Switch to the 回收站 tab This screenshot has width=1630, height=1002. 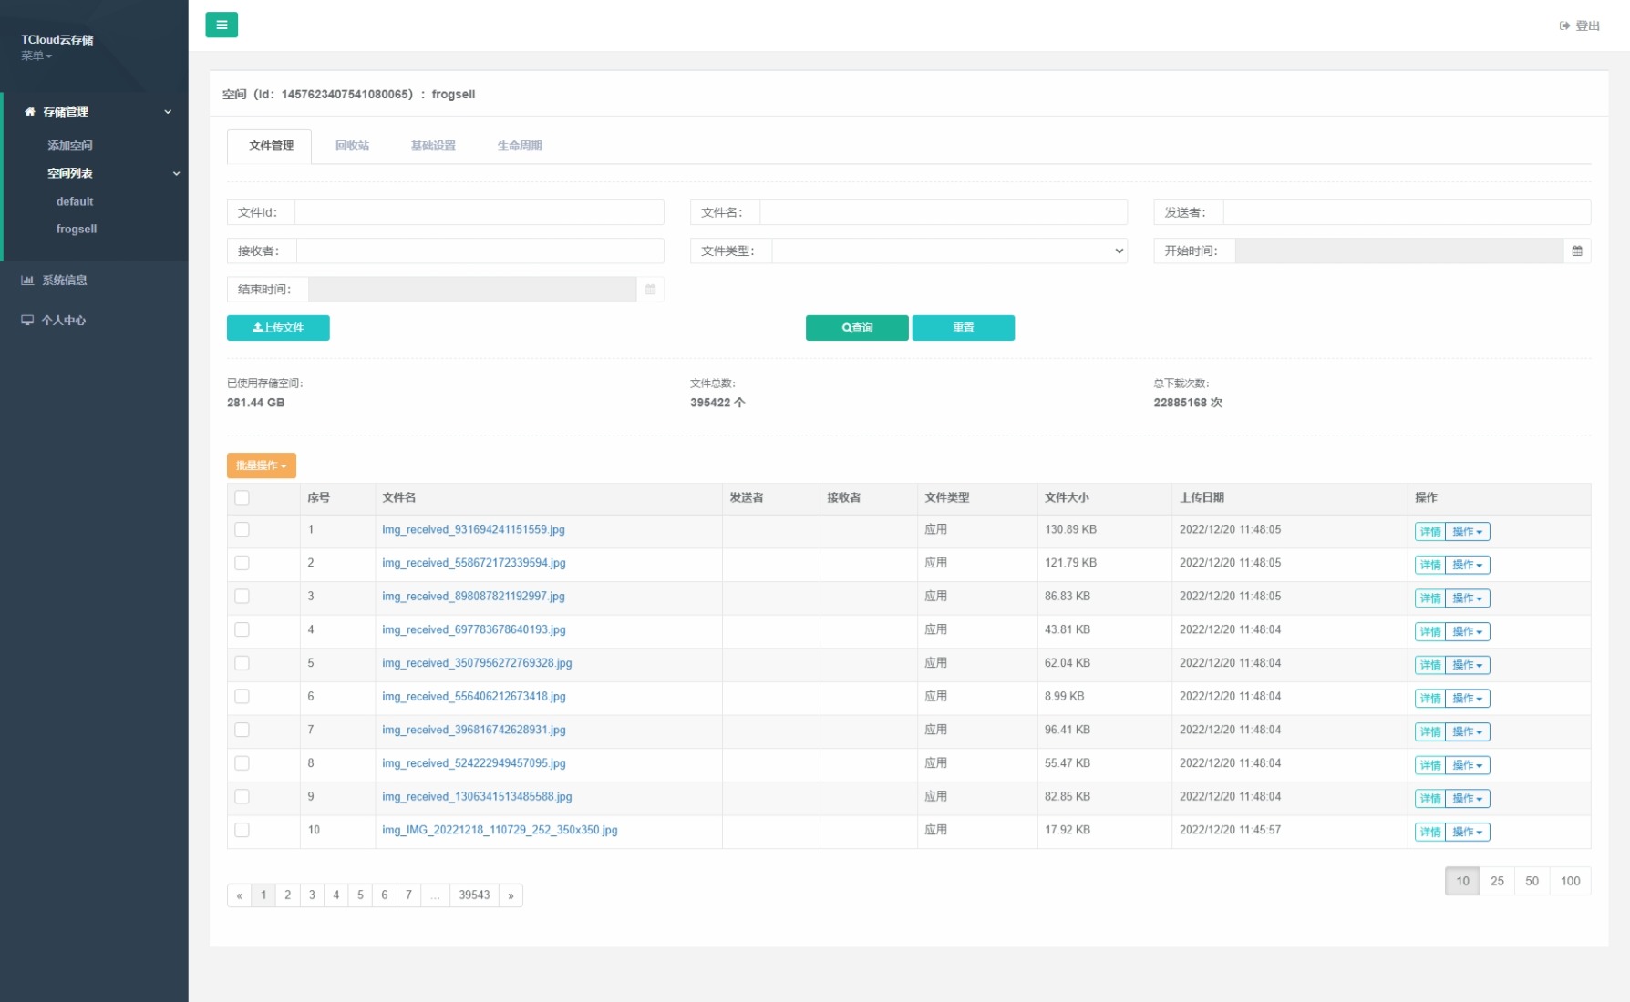(352, 146)
